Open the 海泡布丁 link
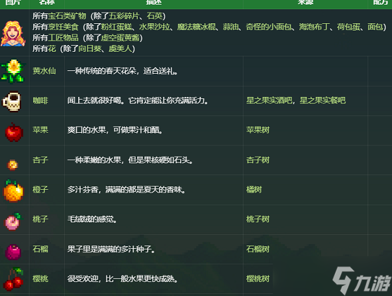The image size is (392, 296). coord(315,27)
